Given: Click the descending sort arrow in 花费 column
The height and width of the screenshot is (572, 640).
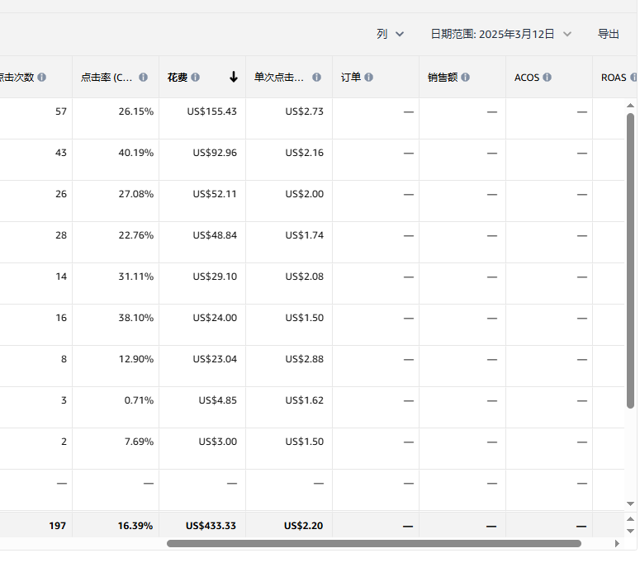Looking at the screenshot, I should pos(234,77).
